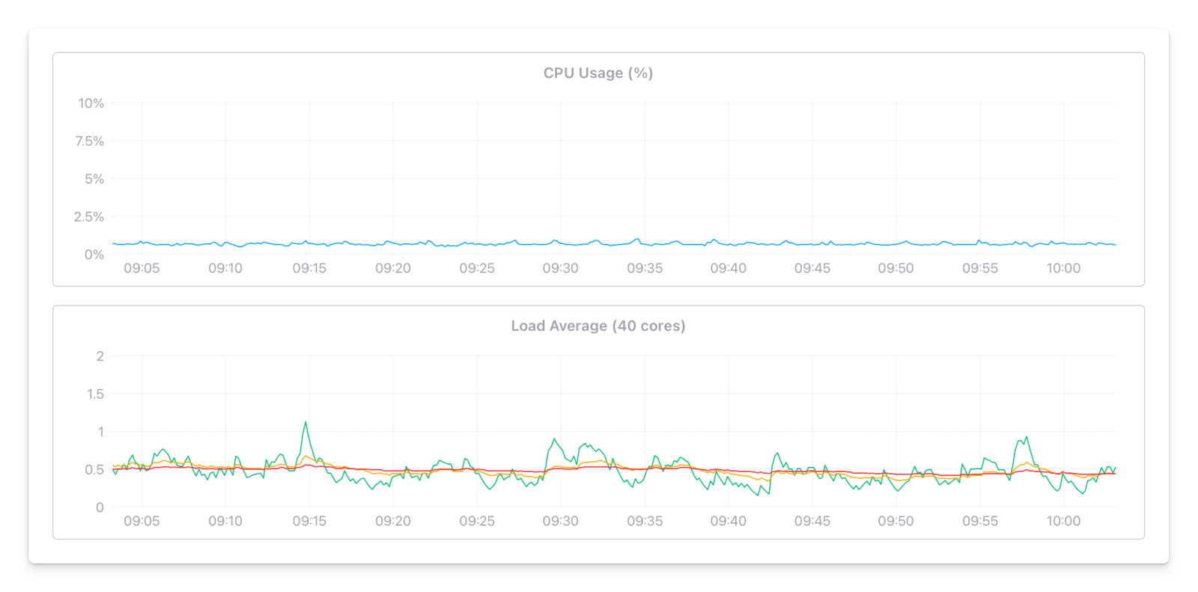Click the green load spike peak near 09:15
Viewport: 1198px width, 592px height.
click(305, 423)
